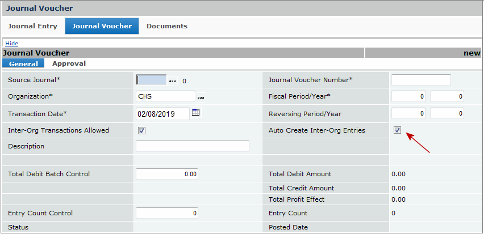The height and width of the screenshot is (234, 484).
Task: Click the Description text field
Action: pos(192,146)
